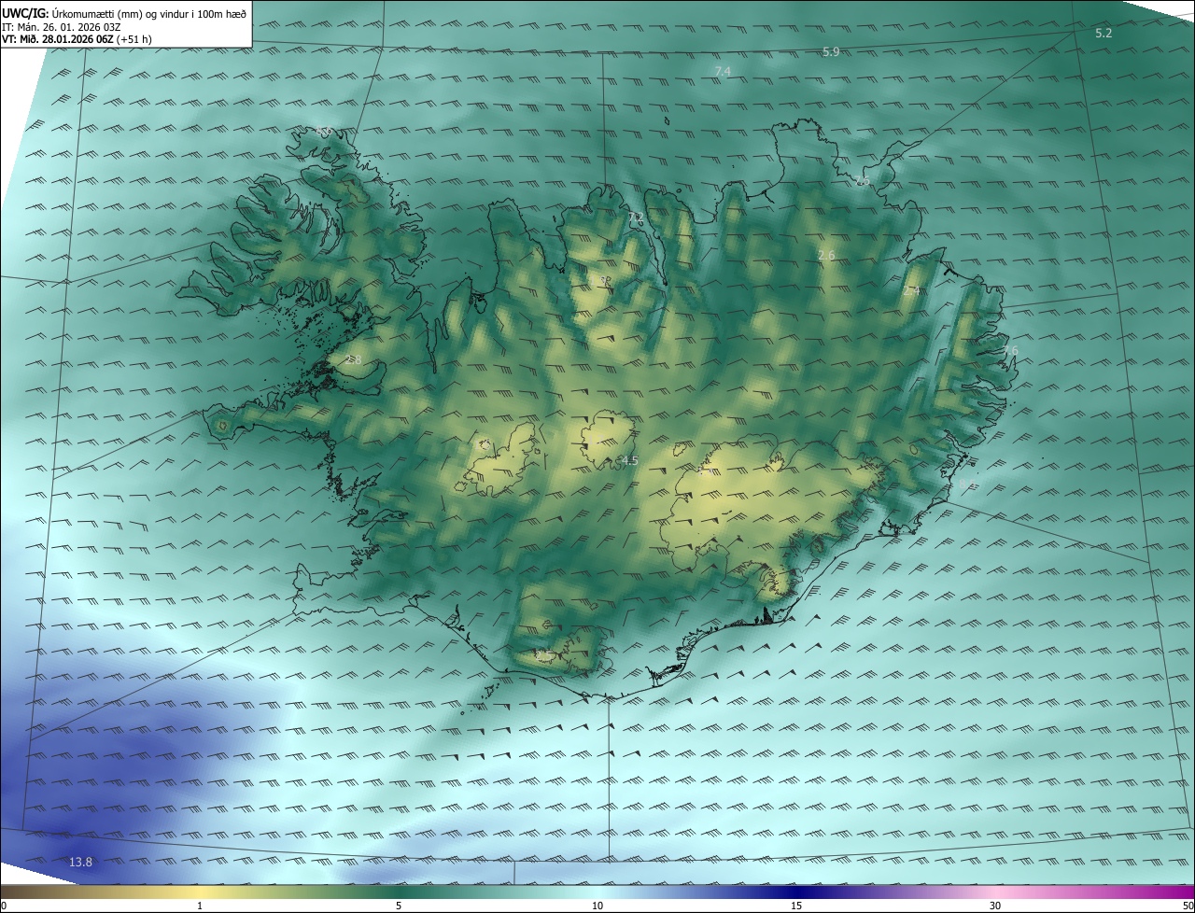
Task: Click the 7.4 value label on the map
Action: coord(723,71)
